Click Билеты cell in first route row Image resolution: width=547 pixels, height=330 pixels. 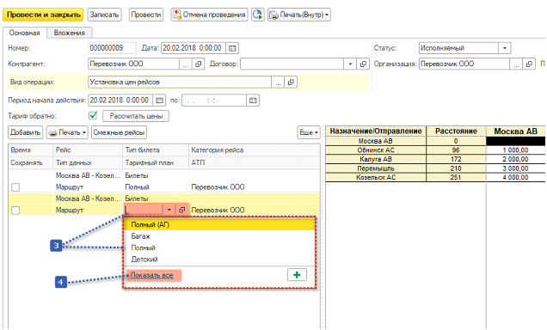(x=156, y=175)
